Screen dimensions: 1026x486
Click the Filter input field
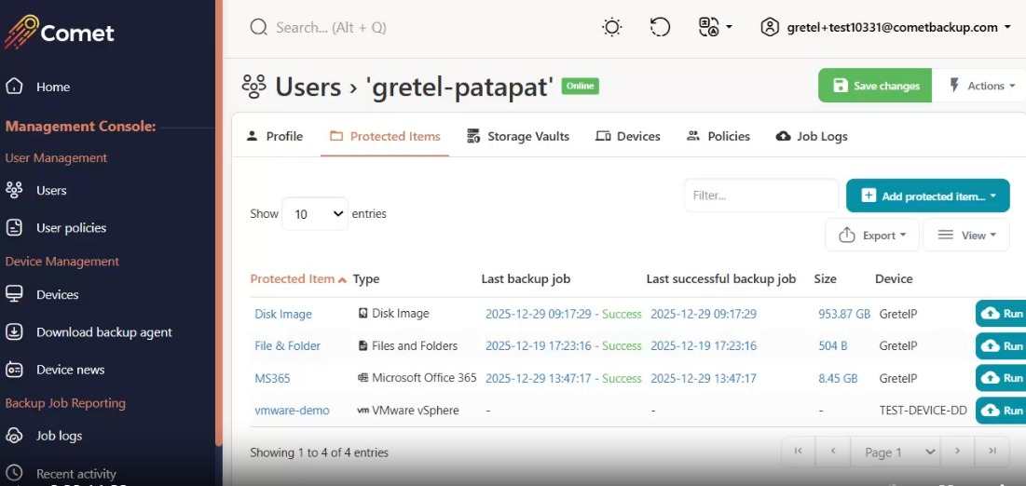click(761, 196)
